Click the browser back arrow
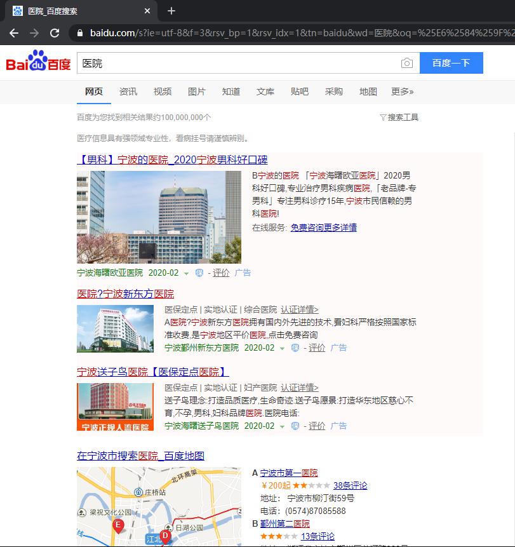 coord(14,33)
